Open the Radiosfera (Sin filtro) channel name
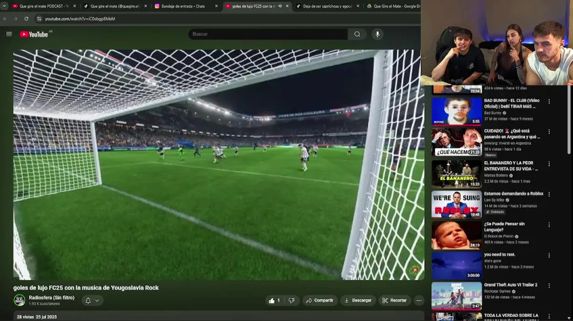Image resolution: width=573 pixels, height=321 pixels. 51,297
